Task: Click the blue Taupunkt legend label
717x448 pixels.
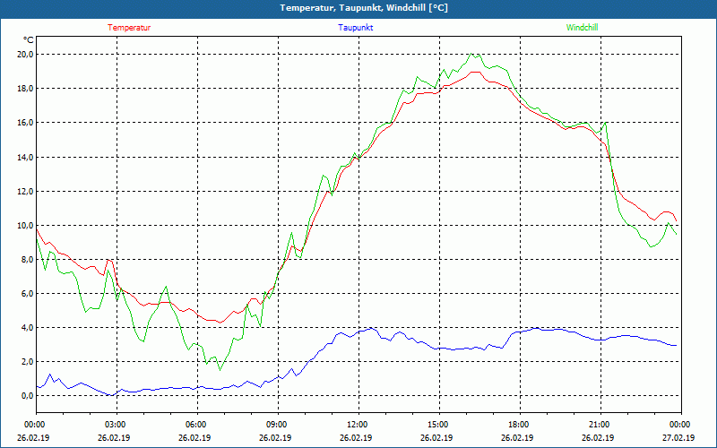Action: pyautogui.click(x=355, y=28)
